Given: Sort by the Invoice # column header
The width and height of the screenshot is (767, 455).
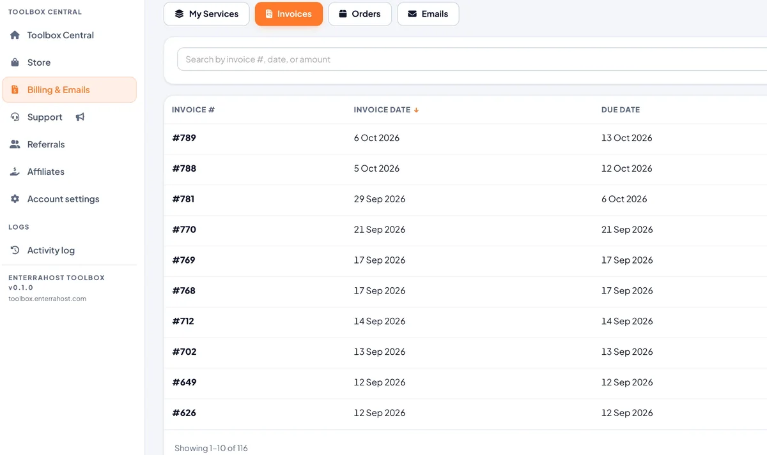Looking at the screenshot, I should point(193,110).
